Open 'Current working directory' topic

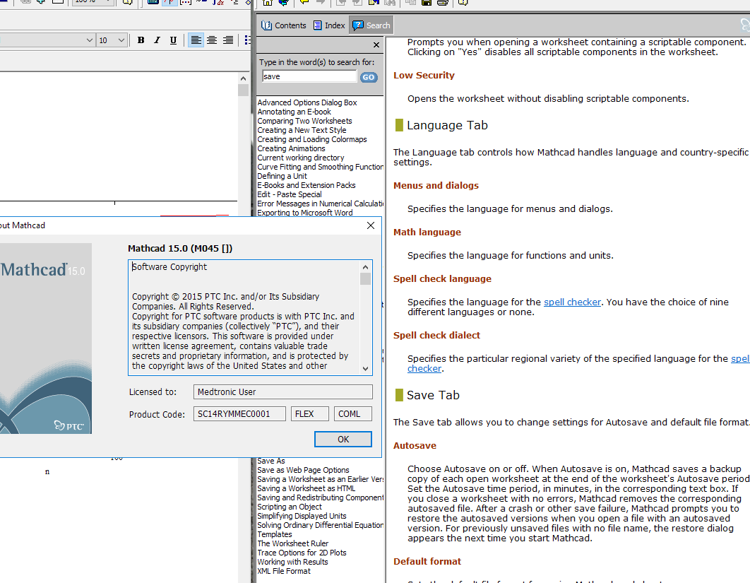pos(301,158)
